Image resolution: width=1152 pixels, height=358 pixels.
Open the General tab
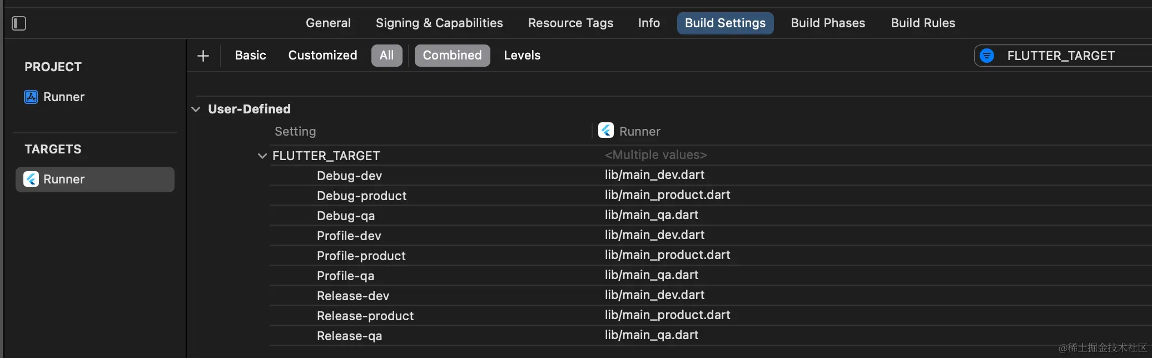pyautogui.click(x=328, y=23)
